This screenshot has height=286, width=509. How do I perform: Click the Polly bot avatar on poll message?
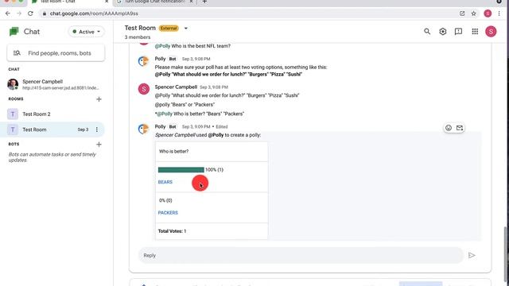[x=143, y=129]
